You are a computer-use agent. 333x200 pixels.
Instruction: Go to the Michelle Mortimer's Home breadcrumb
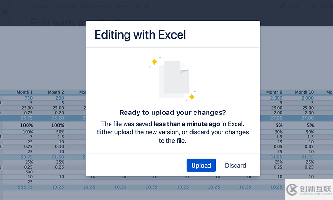click(91, 6)
